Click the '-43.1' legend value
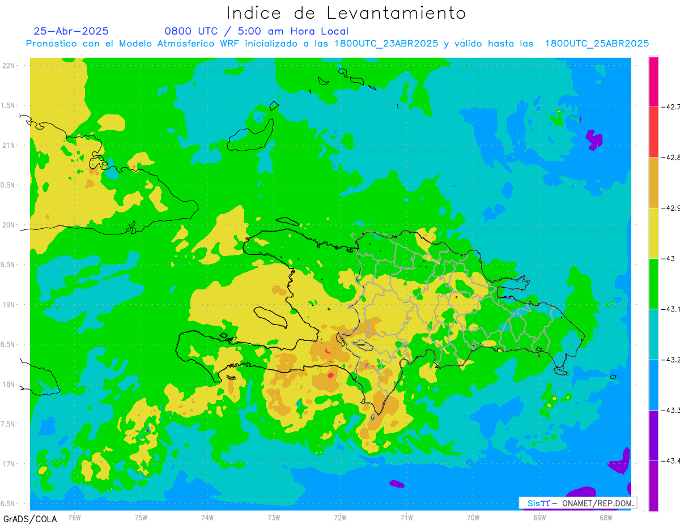This screenshot has width=680, height=525. click(x=671, y=309)
